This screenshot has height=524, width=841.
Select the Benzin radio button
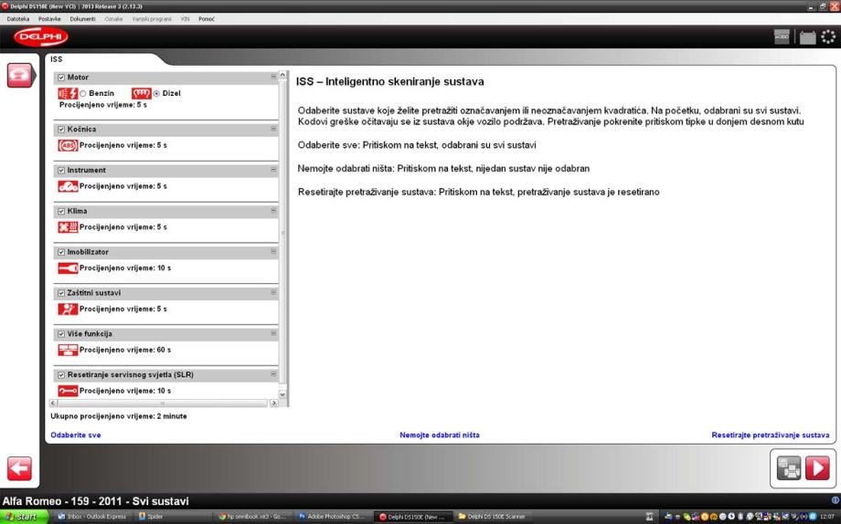pos(83,93)
